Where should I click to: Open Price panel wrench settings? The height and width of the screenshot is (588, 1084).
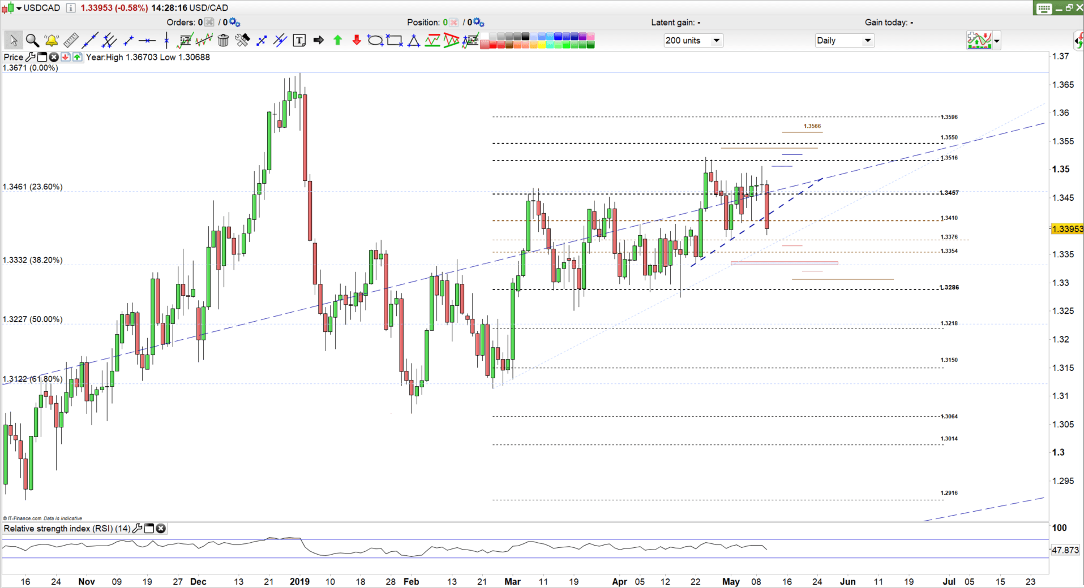pyautogui.click(x=31, y=57)
